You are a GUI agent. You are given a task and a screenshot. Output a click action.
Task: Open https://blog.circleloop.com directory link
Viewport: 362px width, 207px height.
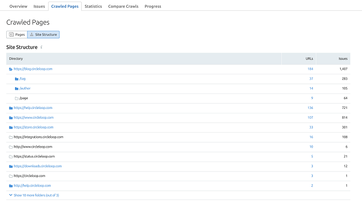click(x=33, y=69)
